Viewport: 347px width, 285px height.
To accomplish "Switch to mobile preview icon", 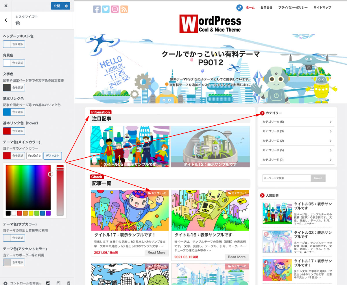I will (69, 283).
